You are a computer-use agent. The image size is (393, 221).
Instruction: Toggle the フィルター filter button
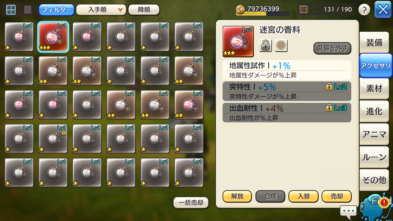pos(56,10)
